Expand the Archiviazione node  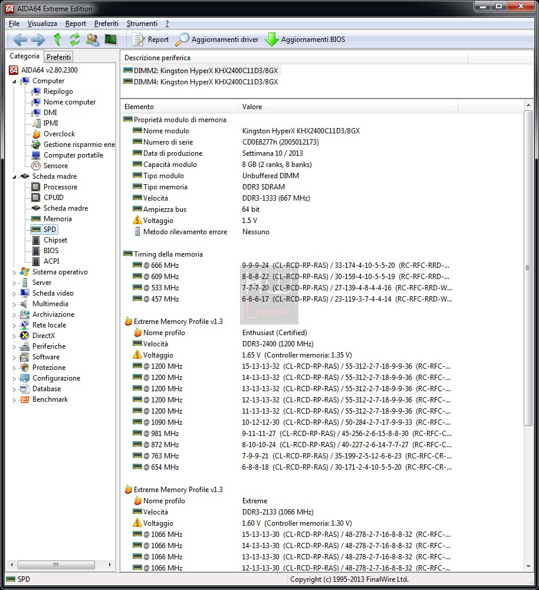(14, 315)
